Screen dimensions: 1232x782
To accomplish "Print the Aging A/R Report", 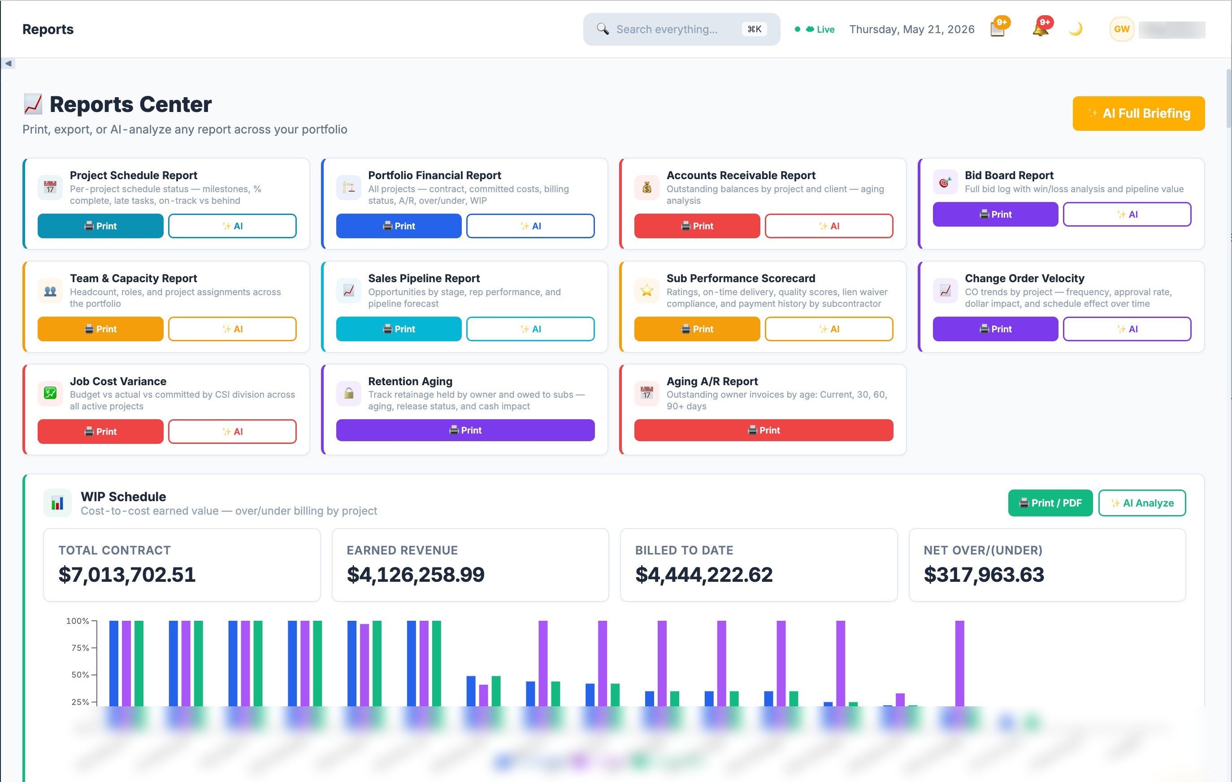I will (x=763, y=430).
